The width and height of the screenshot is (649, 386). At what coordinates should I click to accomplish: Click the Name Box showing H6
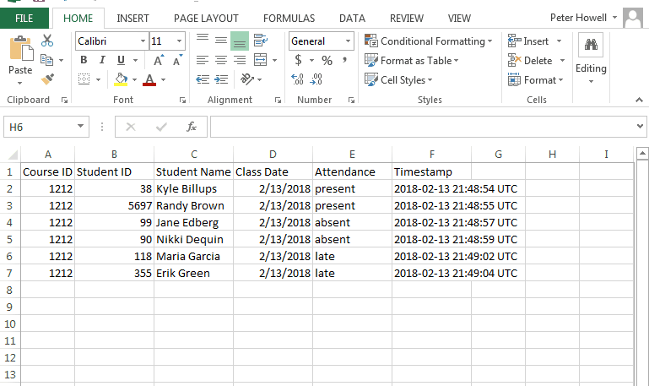40,127
